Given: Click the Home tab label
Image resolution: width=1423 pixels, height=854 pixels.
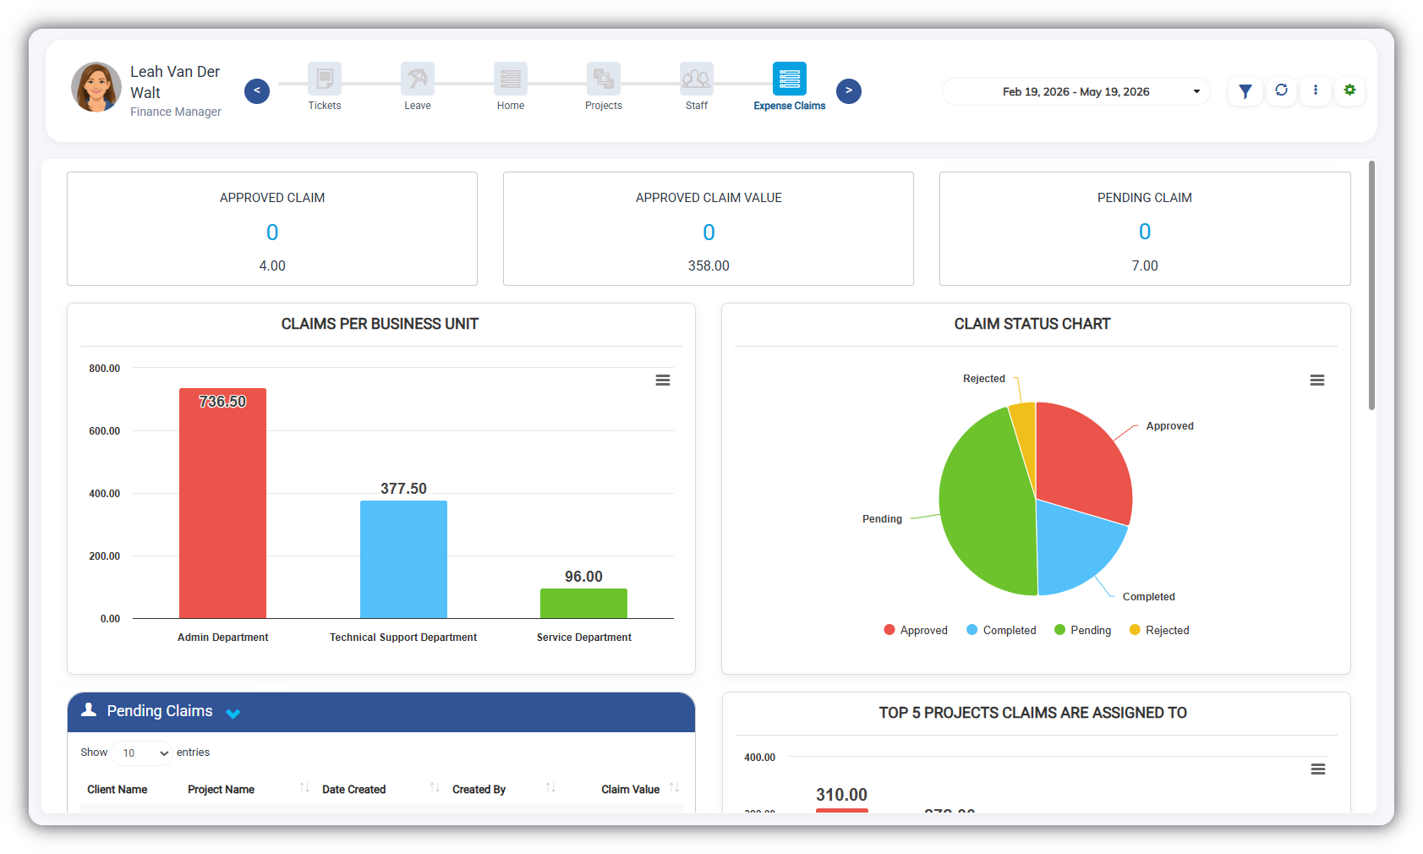Looking at the screenshot, I should pos(511,106).
